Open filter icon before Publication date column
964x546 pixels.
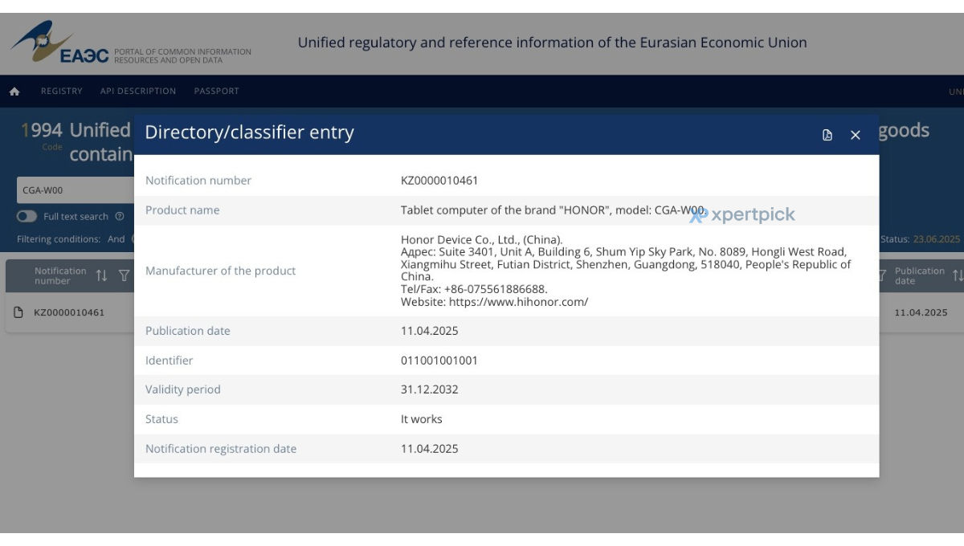click(x=882, y=275)
